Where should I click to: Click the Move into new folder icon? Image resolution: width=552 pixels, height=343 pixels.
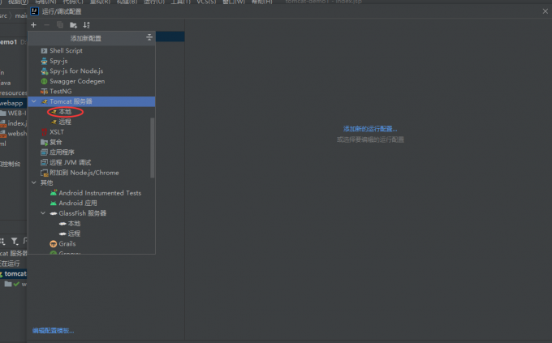point(73,25)
